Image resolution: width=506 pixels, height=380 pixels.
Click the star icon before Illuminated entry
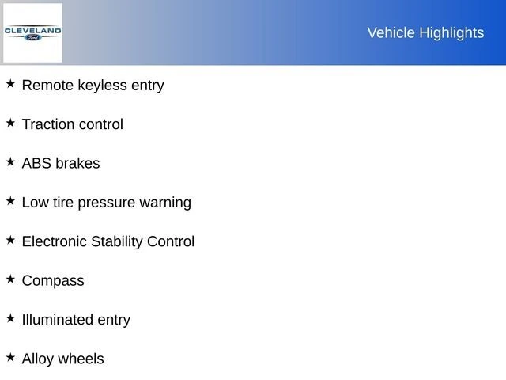(x=10, y=318)
